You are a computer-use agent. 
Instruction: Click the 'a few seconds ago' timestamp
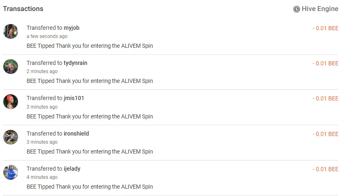click(x=47, y=36)
